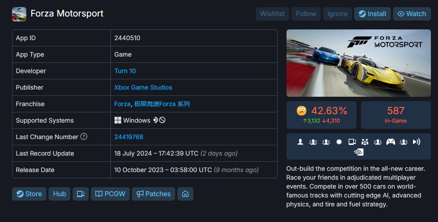This screenshot has height=222, width=438.
Task: Click the Last Record Update timestamp 18 July 2024
Action: [156, 153]
